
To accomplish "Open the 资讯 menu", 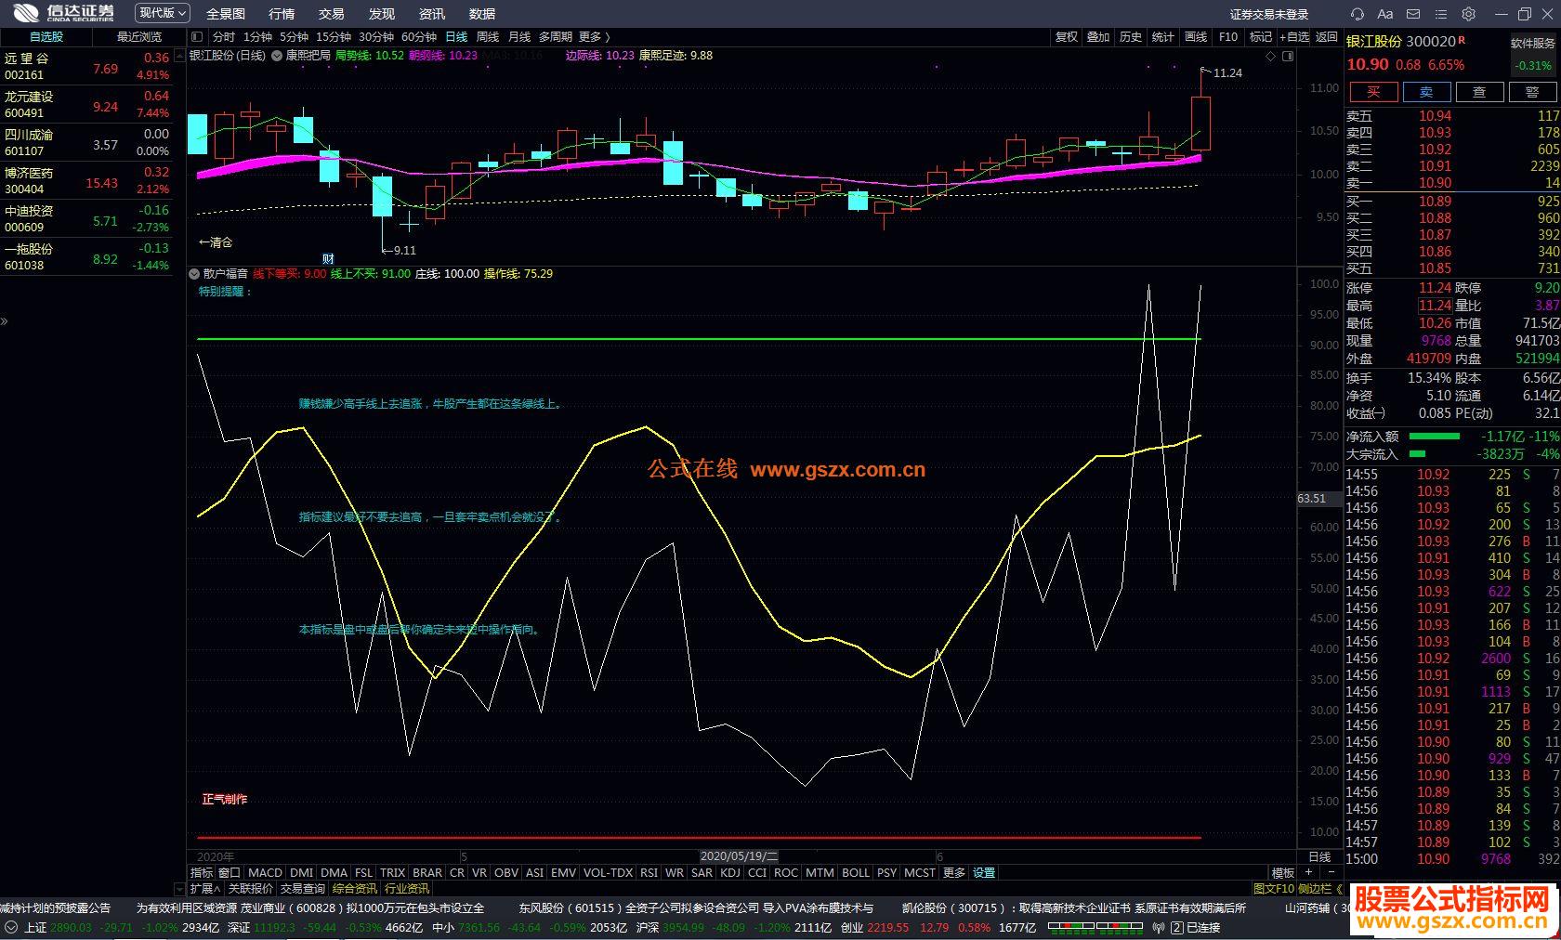I will (432, 14).
